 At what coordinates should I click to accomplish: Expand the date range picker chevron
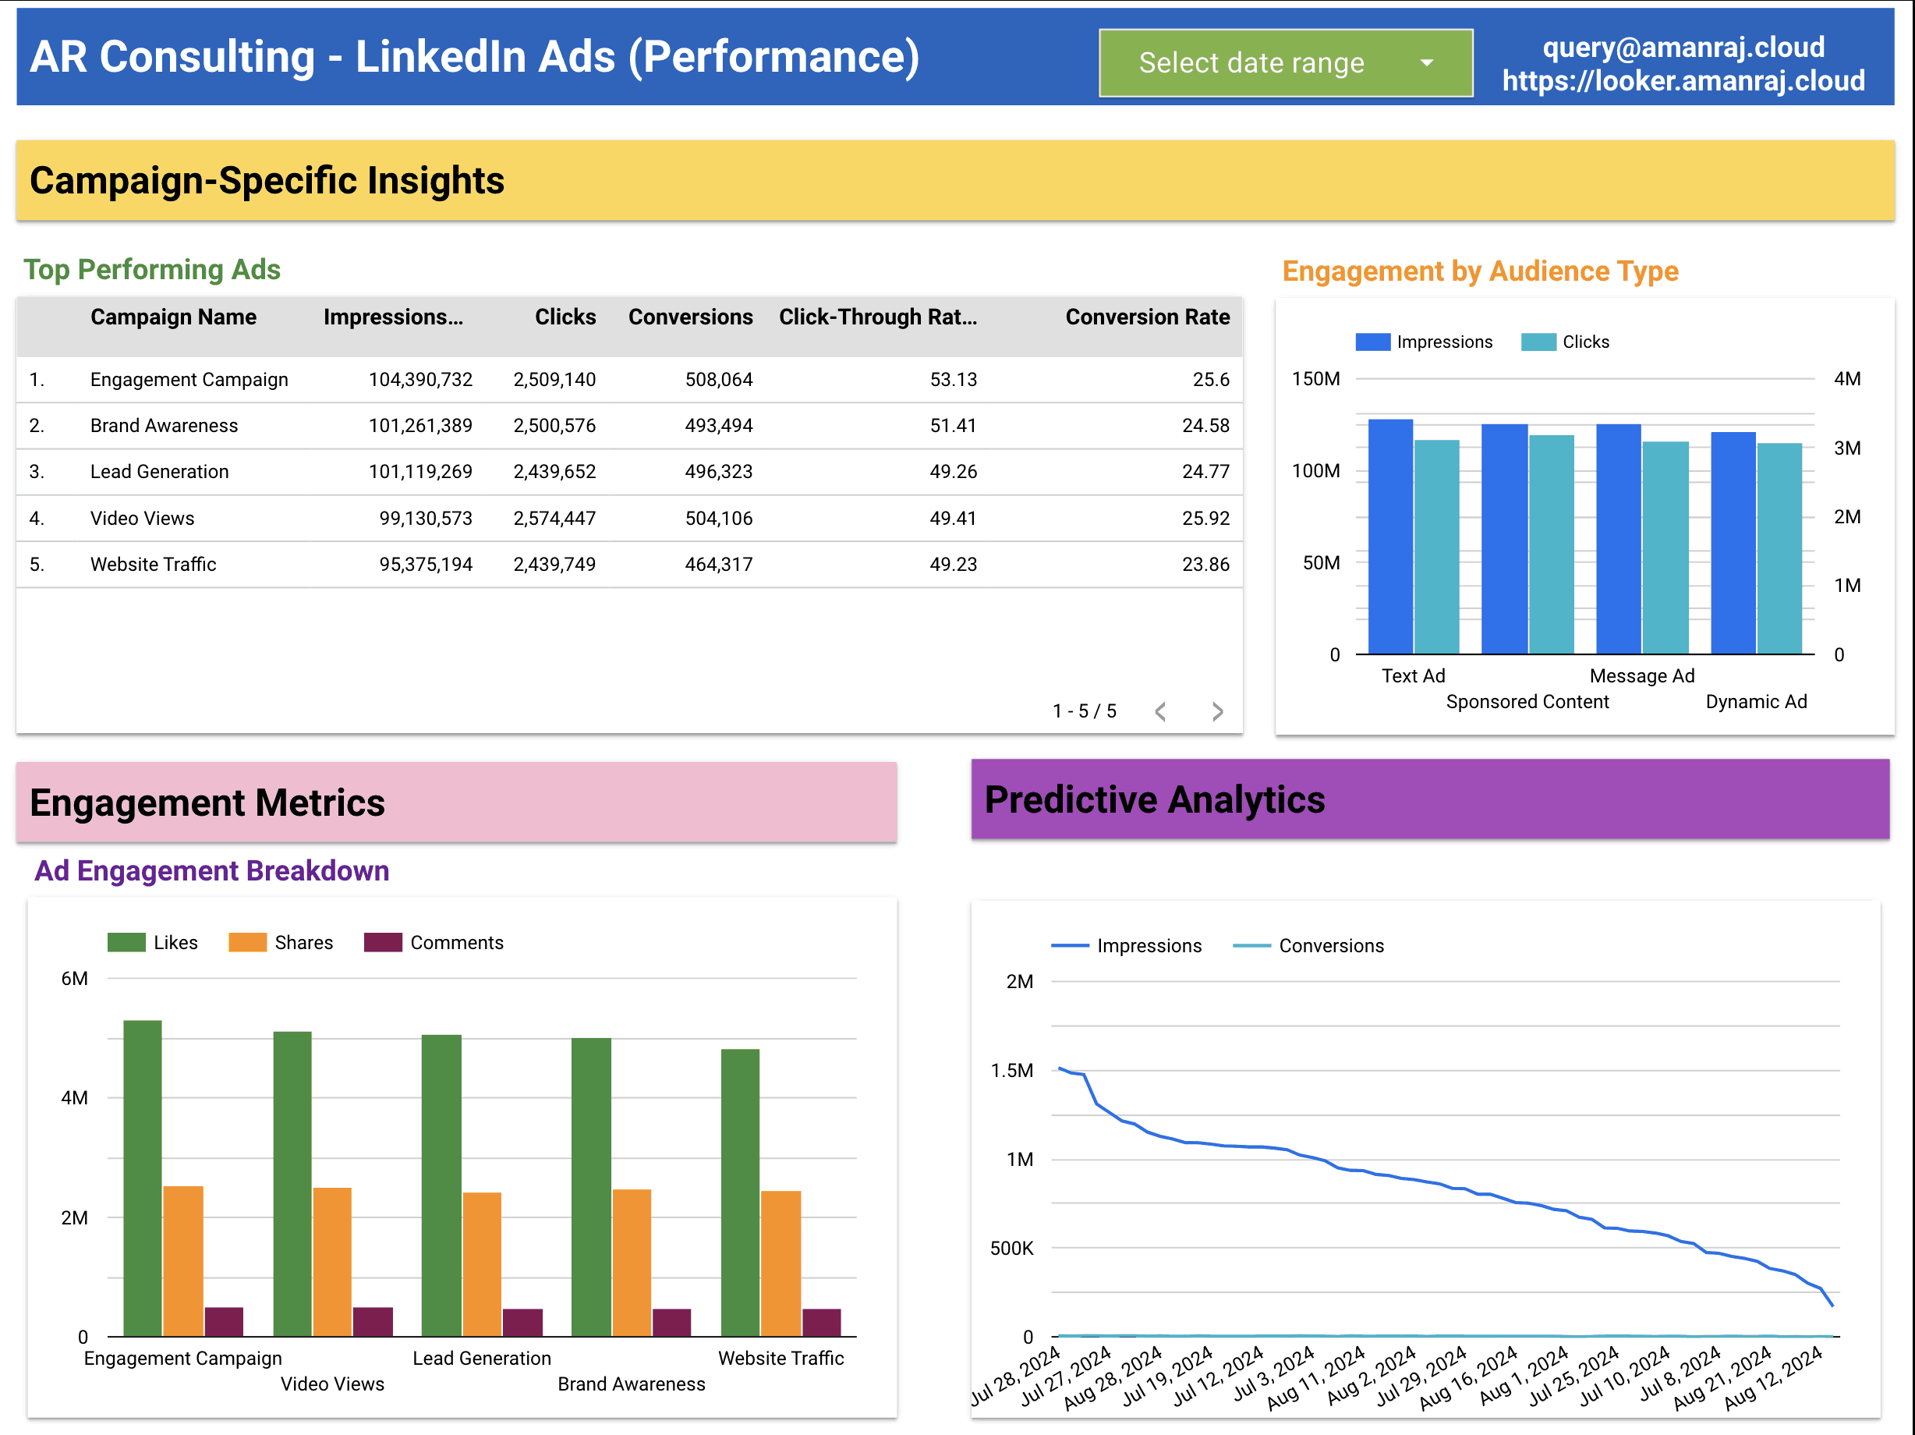(1427, 62)
